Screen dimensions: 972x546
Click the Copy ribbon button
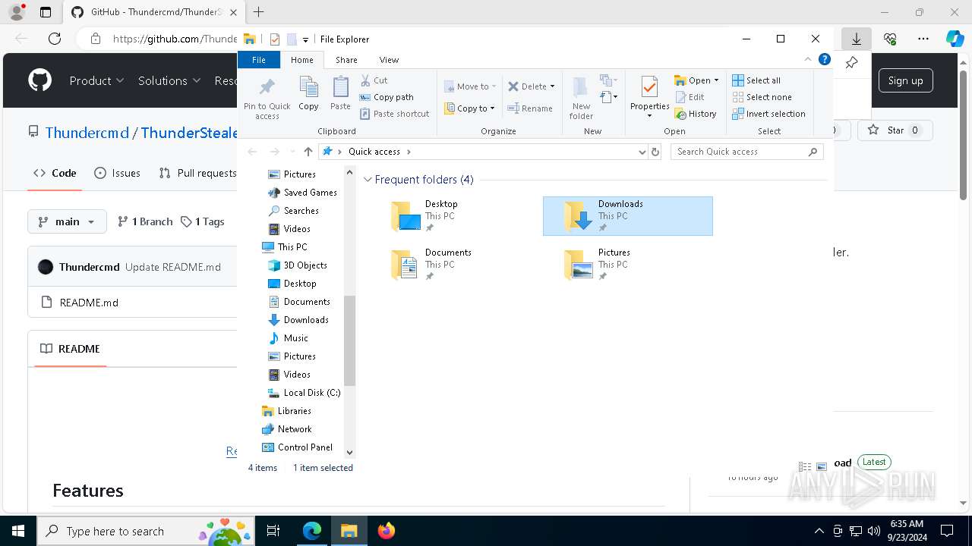click(308, 93)
